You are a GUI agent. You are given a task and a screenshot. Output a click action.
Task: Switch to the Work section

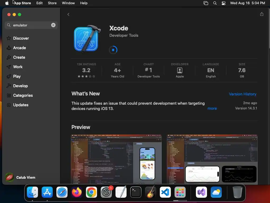[18, 67]
